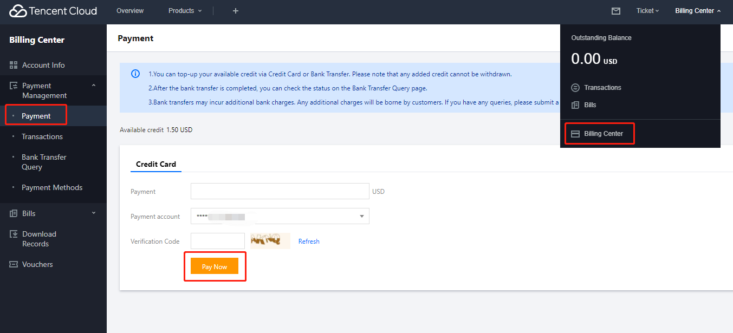Collapse the Payment Management section
The image size is (733, 333).
[94, 86]
